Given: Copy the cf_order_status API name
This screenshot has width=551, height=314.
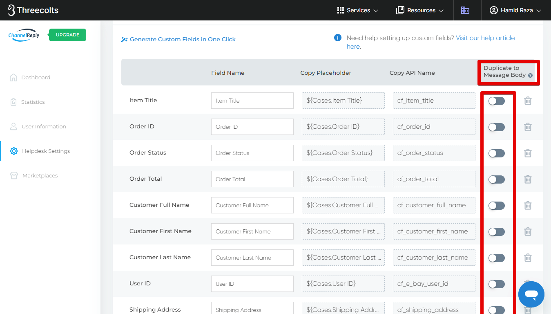Looking at the screenshot, I should 434,153.
